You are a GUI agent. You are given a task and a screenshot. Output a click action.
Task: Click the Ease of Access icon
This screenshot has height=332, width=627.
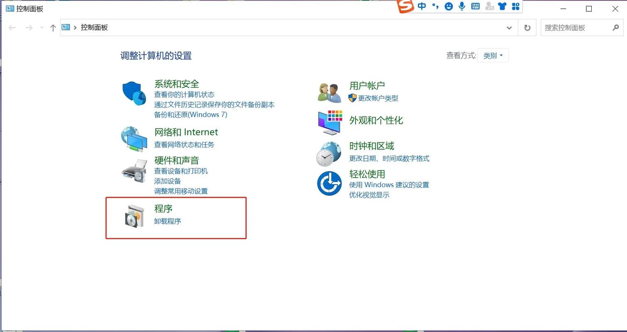click(x=329, y=183)
